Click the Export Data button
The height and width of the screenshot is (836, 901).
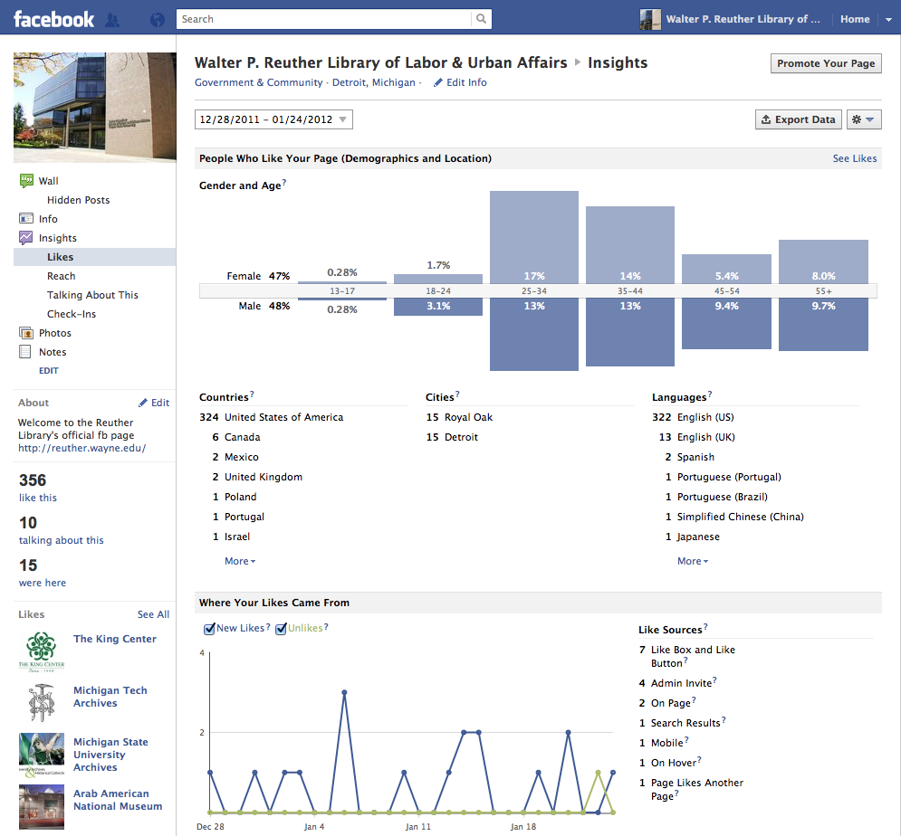coord(798,119)
